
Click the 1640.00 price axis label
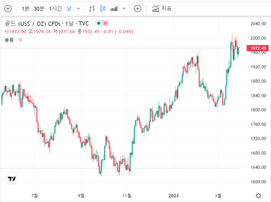258,167
